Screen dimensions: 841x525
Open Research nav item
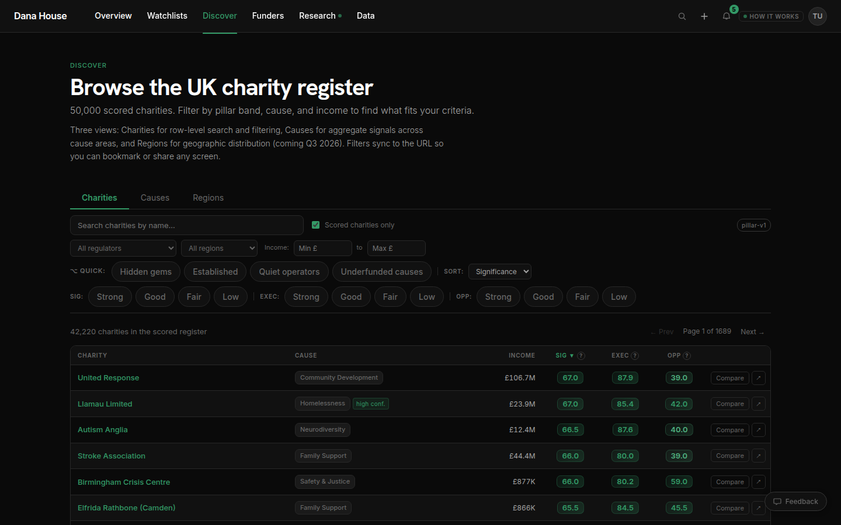320,16
